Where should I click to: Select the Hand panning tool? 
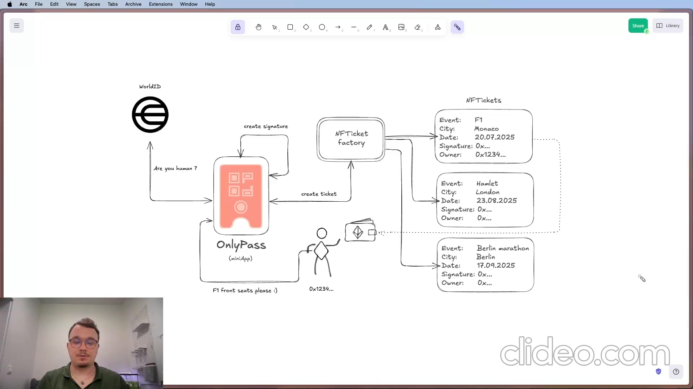point(258,27)
